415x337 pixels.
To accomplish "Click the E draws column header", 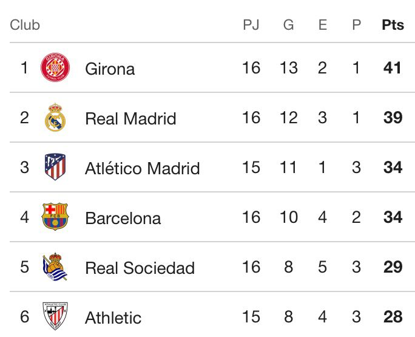I will [322, 25].
